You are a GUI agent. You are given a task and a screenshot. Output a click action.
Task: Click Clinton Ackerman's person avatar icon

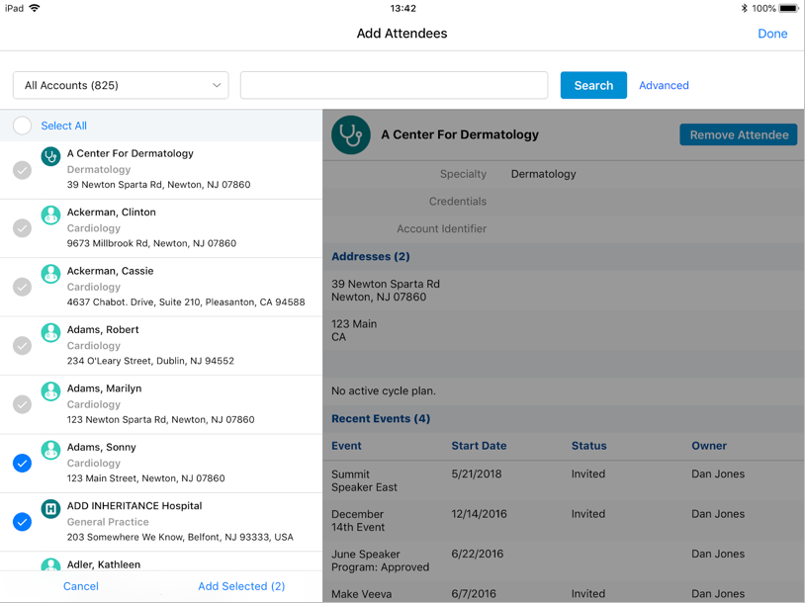(x=50, y=215)
